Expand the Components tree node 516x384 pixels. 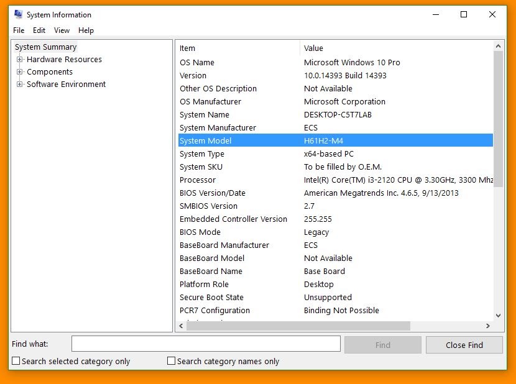coord(20,71)
